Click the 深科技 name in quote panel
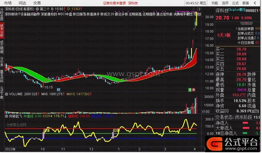This screenshot has height=153, width=262. (222, 11)
